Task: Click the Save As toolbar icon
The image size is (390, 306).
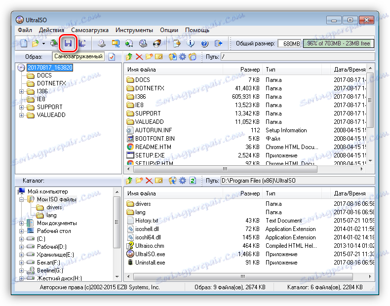Action: click(82, 43)
